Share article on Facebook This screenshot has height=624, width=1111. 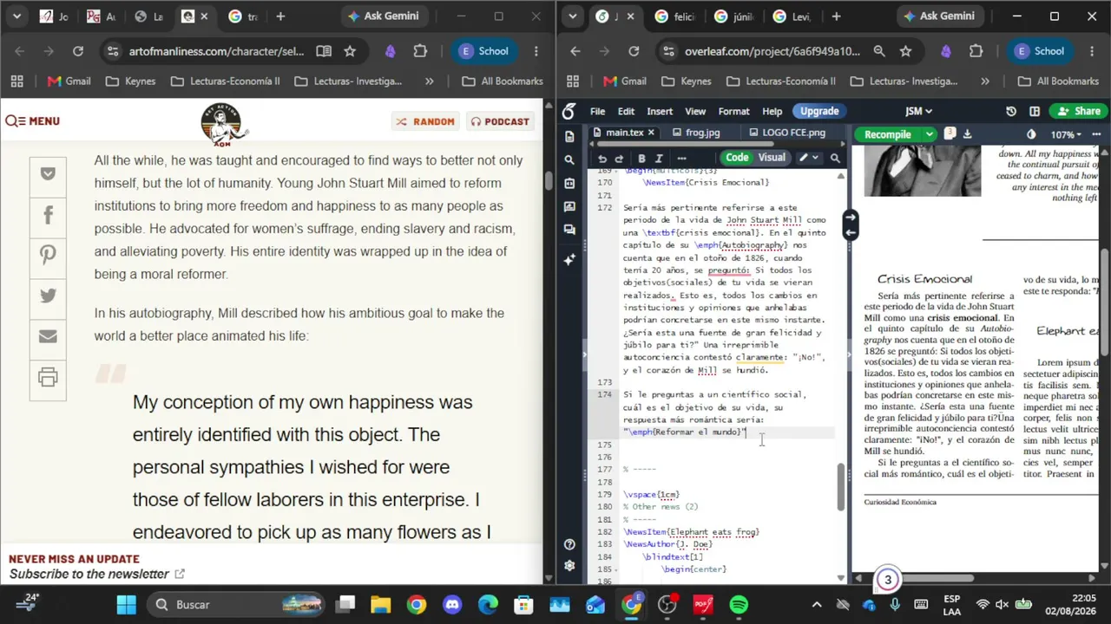click(x=48, y=214)
